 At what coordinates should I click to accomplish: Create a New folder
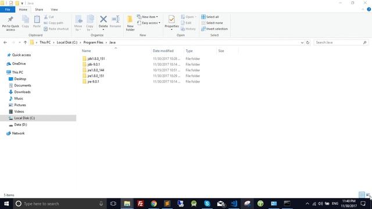click(130, 23)
